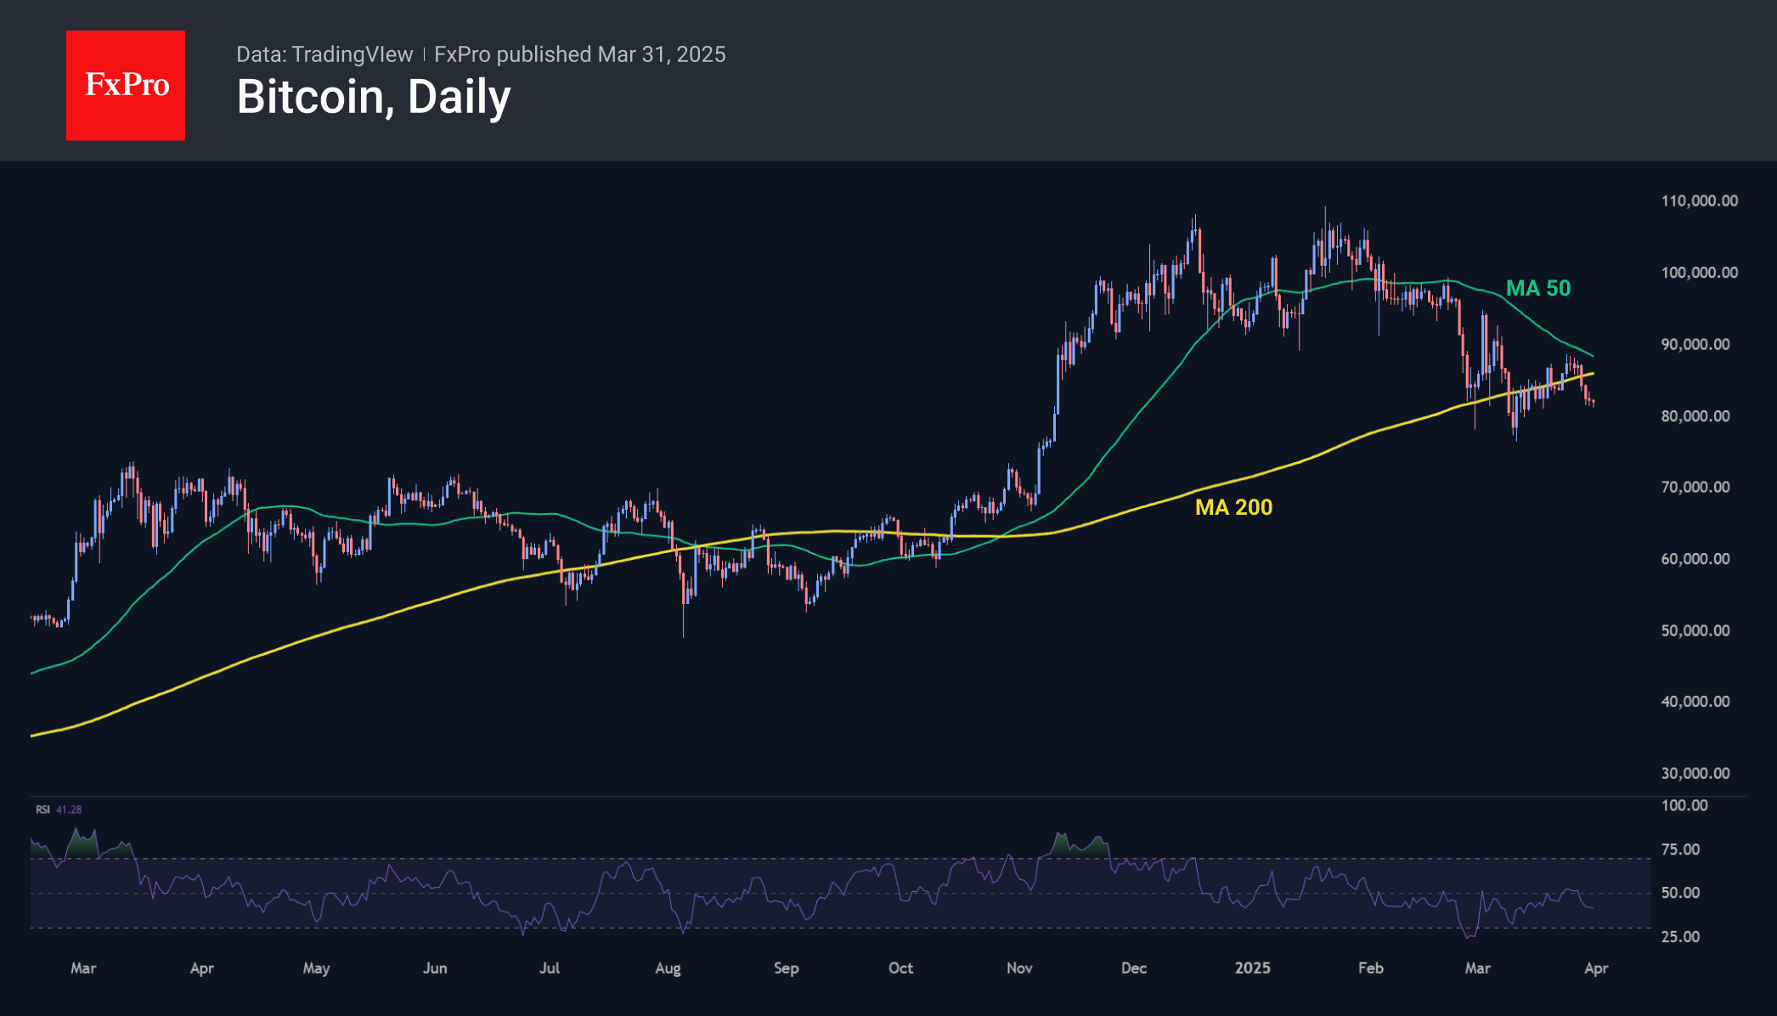Viewport: 1777px width, 1016px height.
Task: Click the 50,000.00 price axis label
Action: 1695,630
